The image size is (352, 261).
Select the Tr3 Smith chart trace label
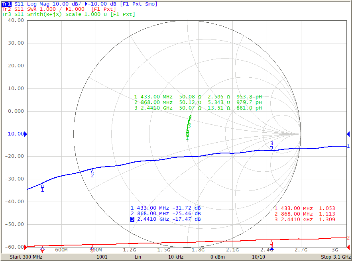tap(5, 14)
